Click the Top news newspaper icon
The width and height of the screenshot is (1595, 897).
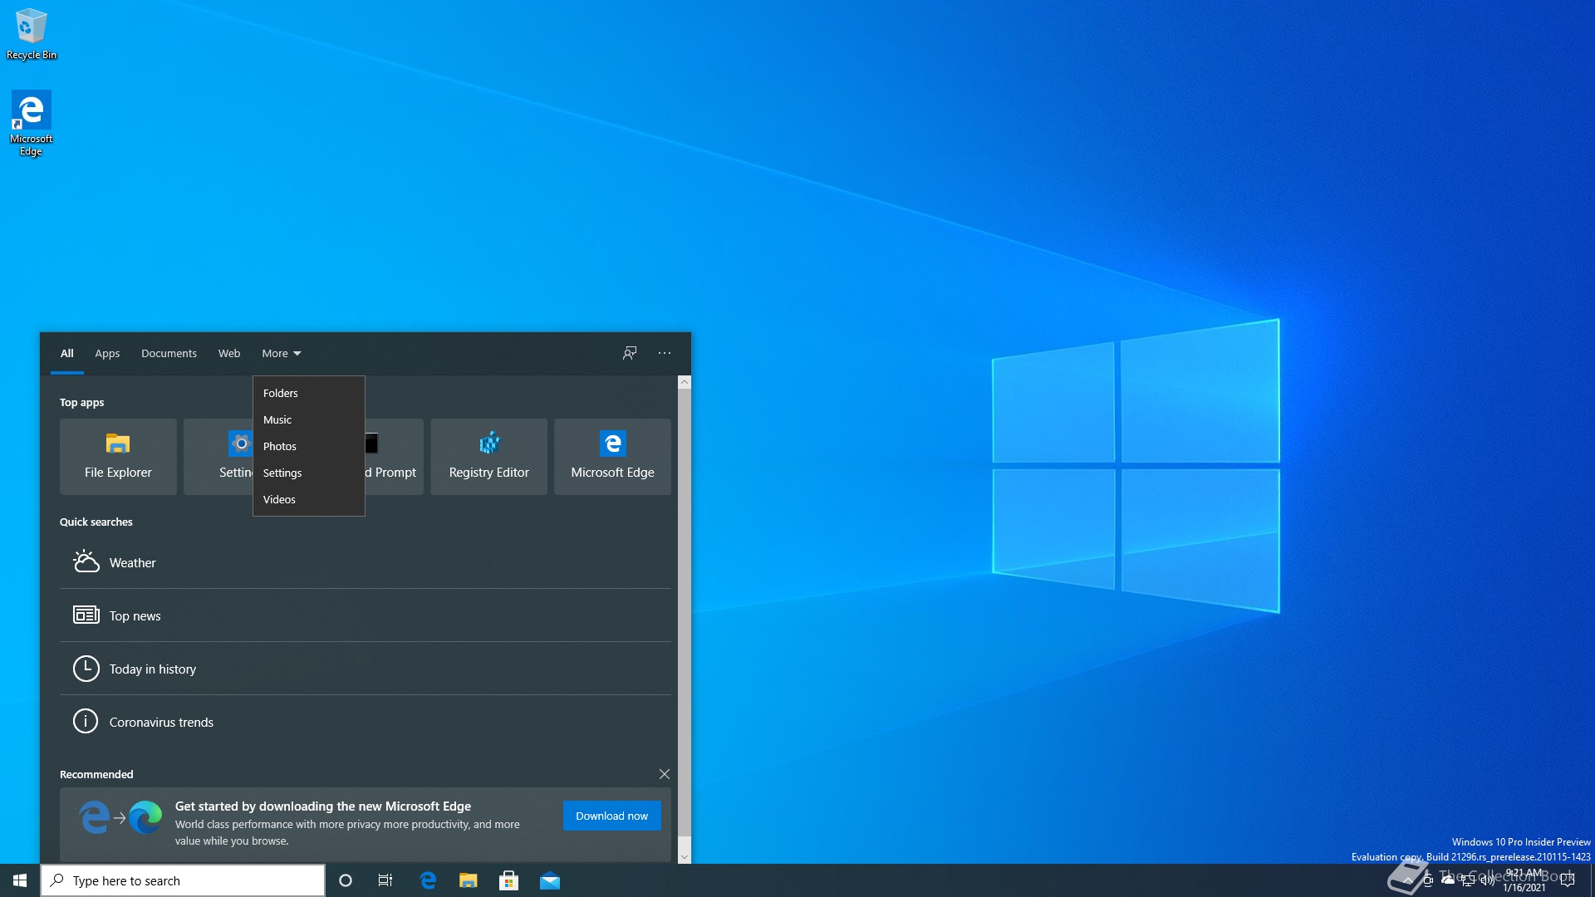coord(86,615)
